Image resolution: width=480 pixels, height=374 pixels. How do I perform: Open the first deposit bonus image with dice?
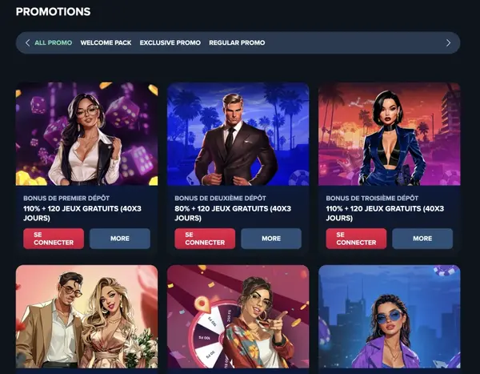point(87,134)
